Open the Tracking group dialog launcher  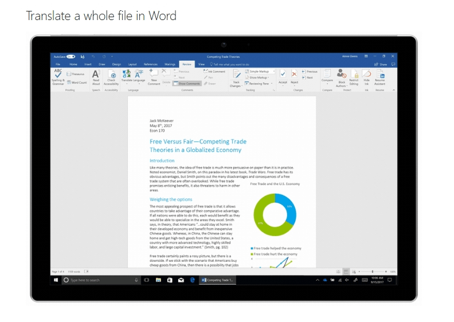click(x=273, y=90)
